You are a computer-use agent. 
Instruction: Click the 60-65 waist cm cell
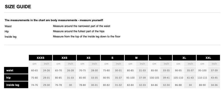click(34, 70)
